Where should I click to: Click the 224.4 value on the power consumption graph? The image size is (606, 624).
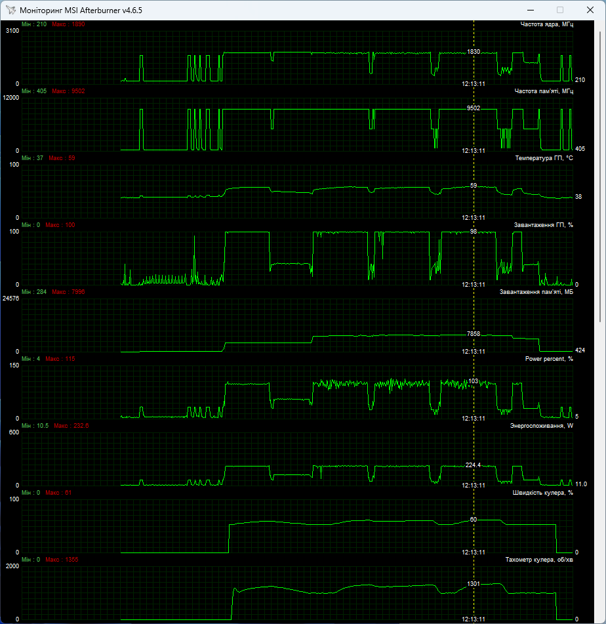point(473,465)
